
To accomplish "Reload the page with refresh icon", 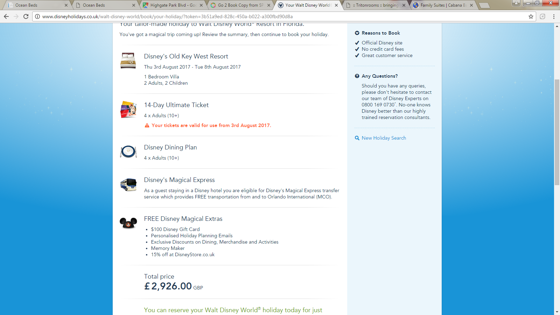I will tap(26, 16).
